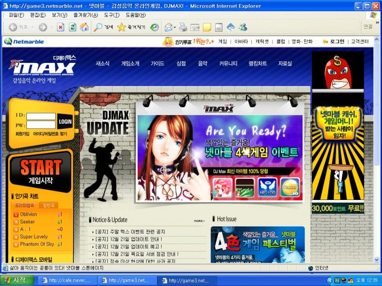Click the Windows flag throbber icon
The height and width of the screenshot is (286, 382).
[373, 15]
